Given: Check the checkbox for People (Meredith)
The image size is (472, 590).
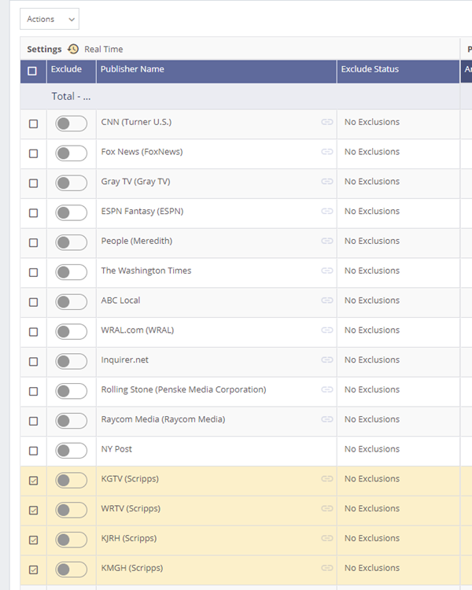Looking at the screenshot, I should [x=33, y=242].
